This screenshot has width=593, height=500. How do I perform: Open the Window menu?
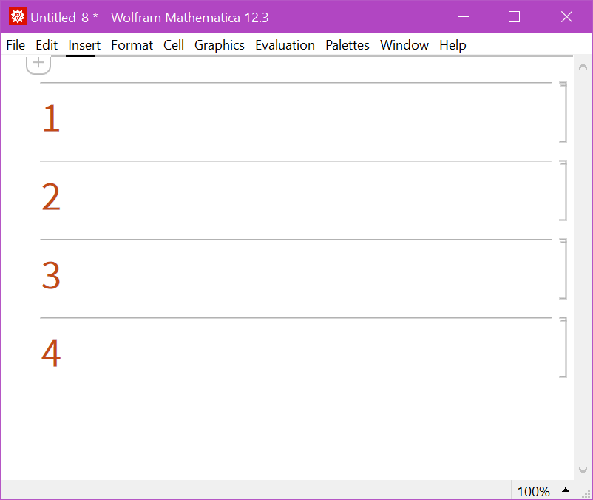point(404,45)
